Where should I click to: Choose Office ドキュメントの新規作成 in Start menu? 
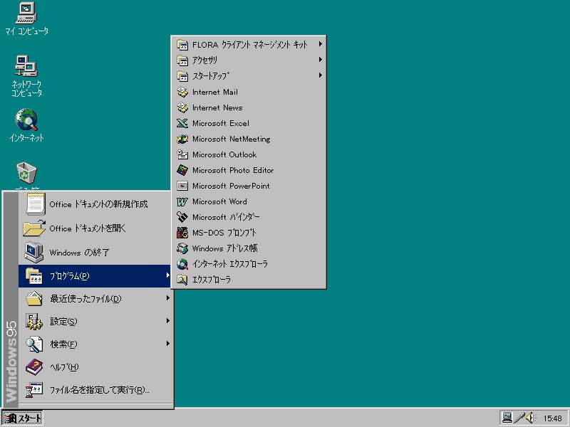(95, 204)
